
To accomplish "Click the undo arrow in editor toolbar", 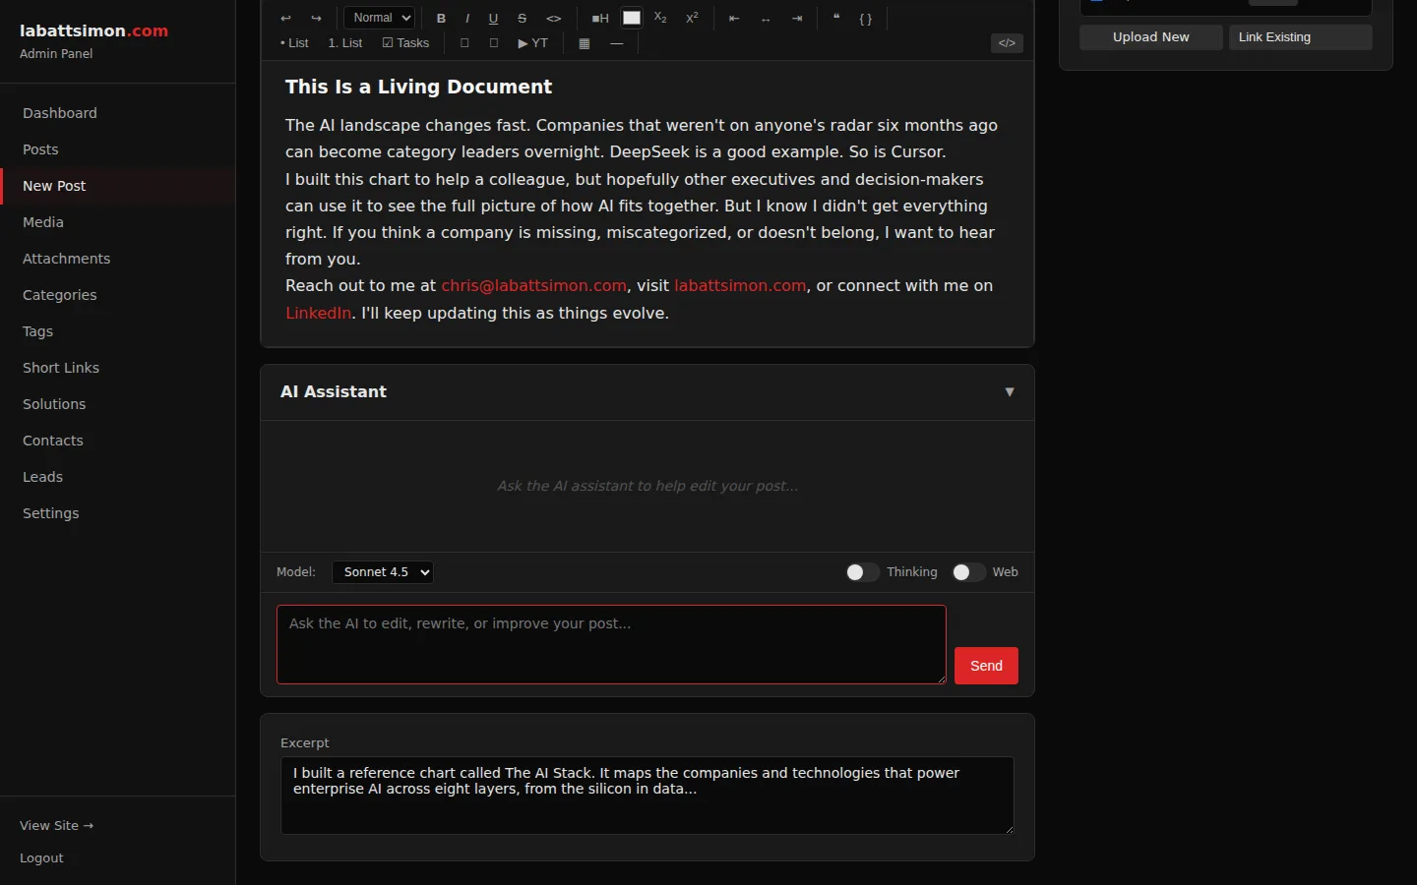I will (x=285, y=18).
